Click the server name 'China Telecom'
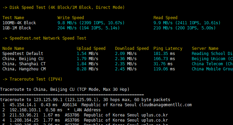233x125 pixels. point(207,64)
